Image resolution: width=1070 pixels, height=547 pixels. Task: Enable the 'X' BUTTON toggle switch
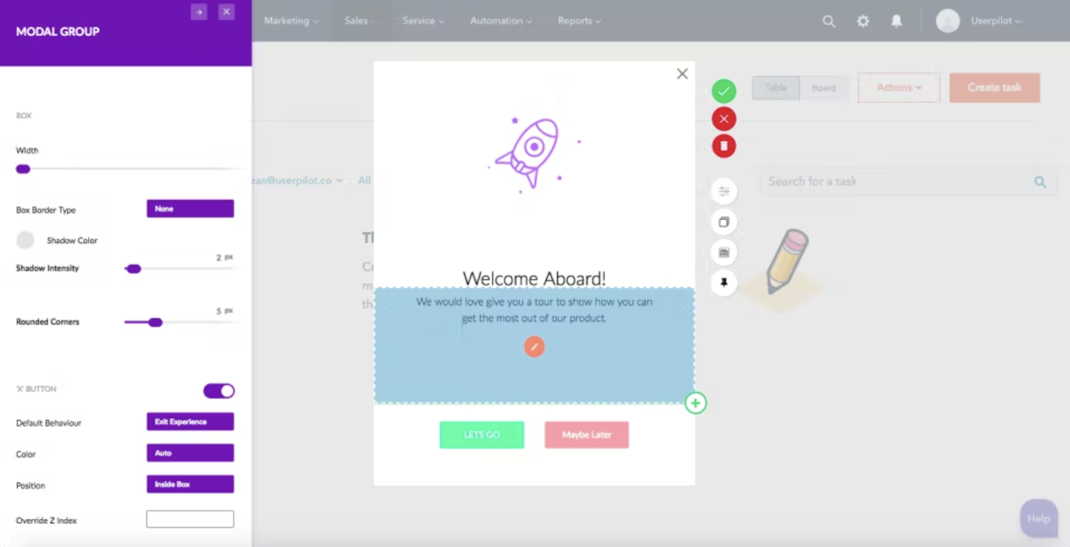[219, 391]
